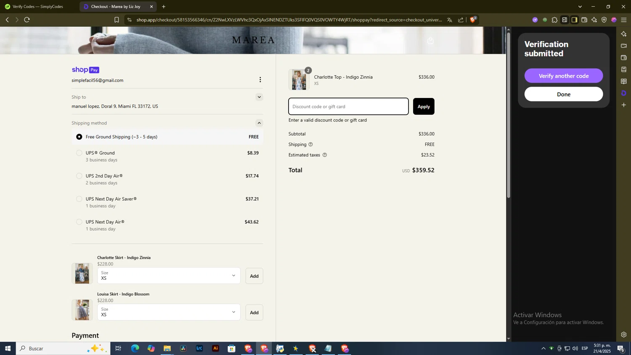Add Charlotte Skirt to the order

tap(254, 276)
